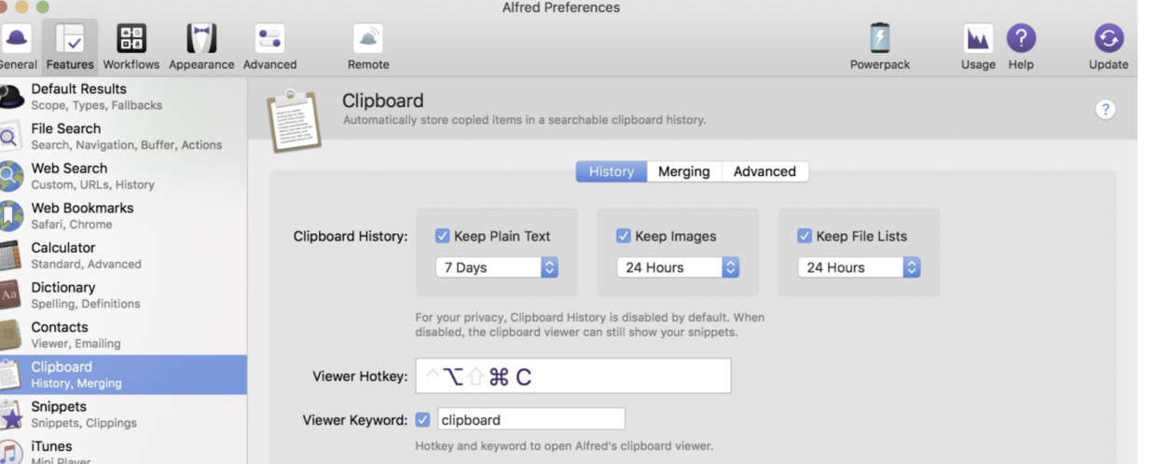1156x464 pixels.
Task: Open the 7 Days duration dropdown
Action: point(497,267)
